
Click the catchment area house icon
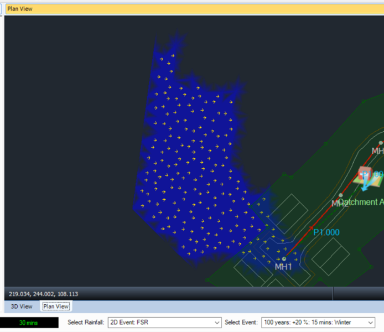tap(364, 173)
